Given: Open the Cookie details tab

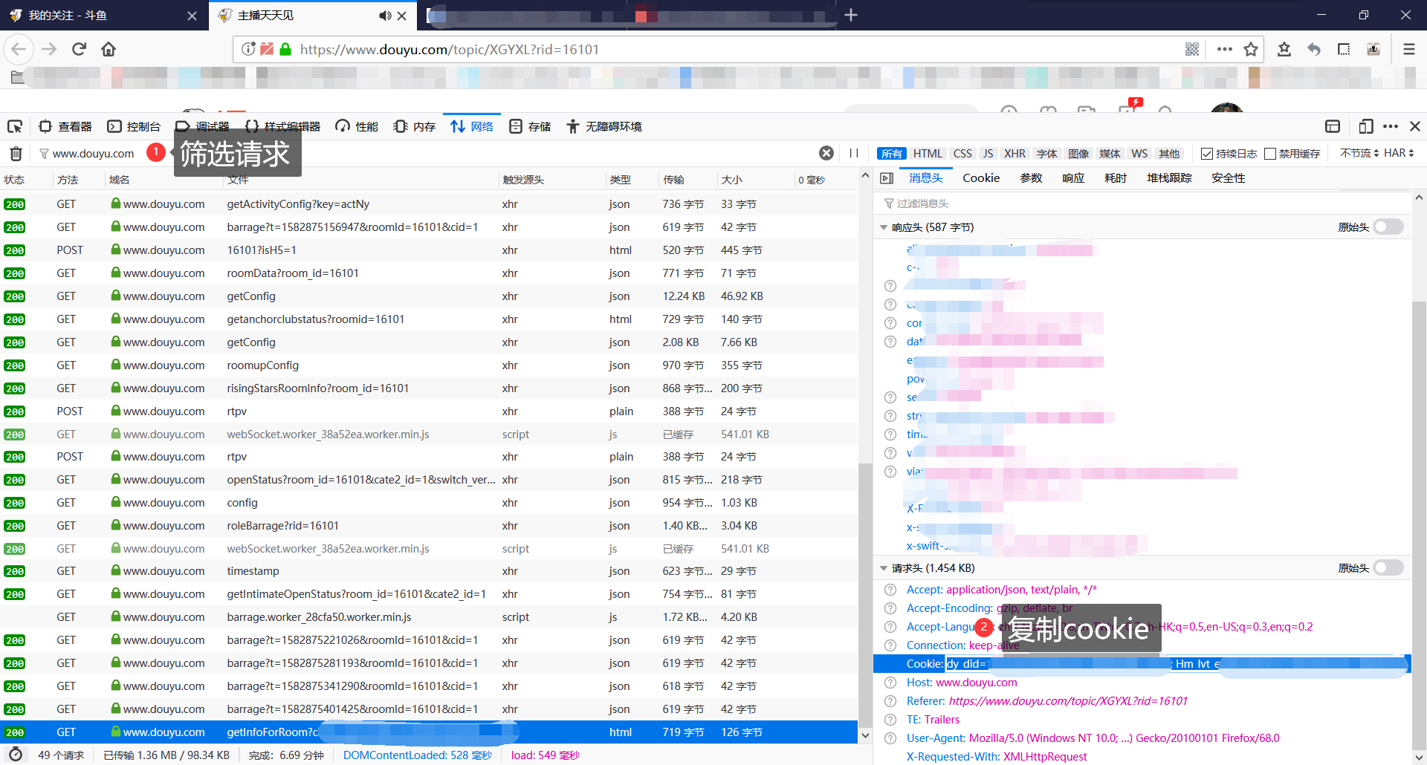Looking at the screenshot, I should pyautogui.click(x=981, y=178).
